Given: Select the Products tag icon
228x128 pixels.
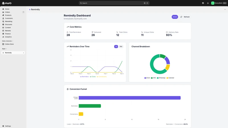Looking at the screenshot, I should coord(3,15).
